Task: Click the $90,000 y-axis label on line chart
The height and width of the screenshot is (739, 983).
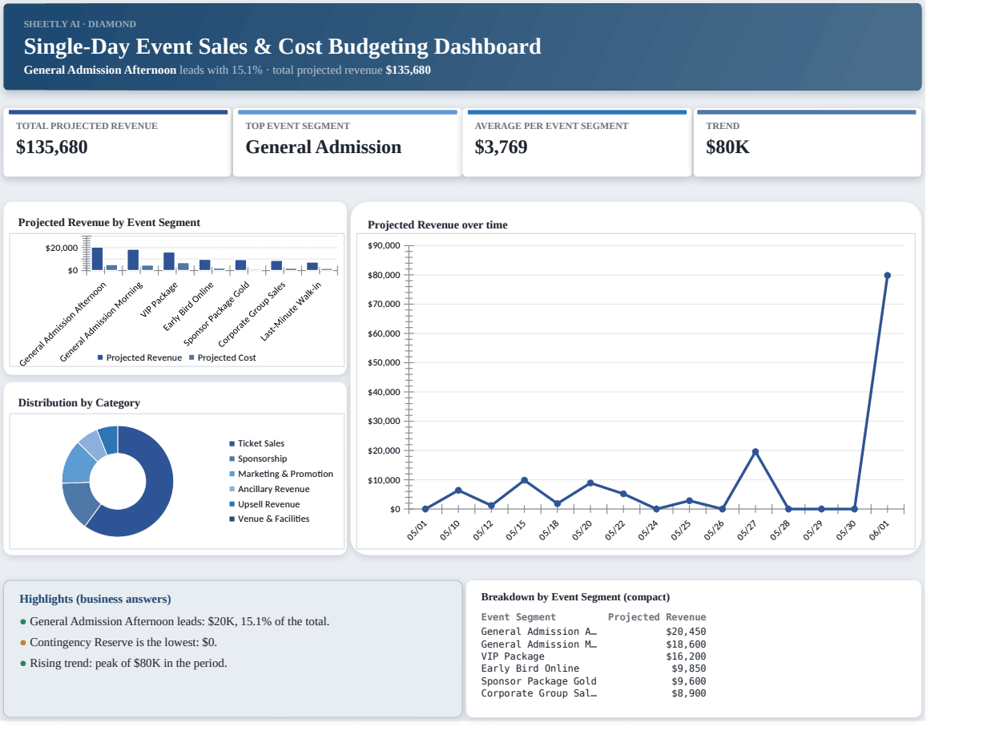Action: (384, 245)
